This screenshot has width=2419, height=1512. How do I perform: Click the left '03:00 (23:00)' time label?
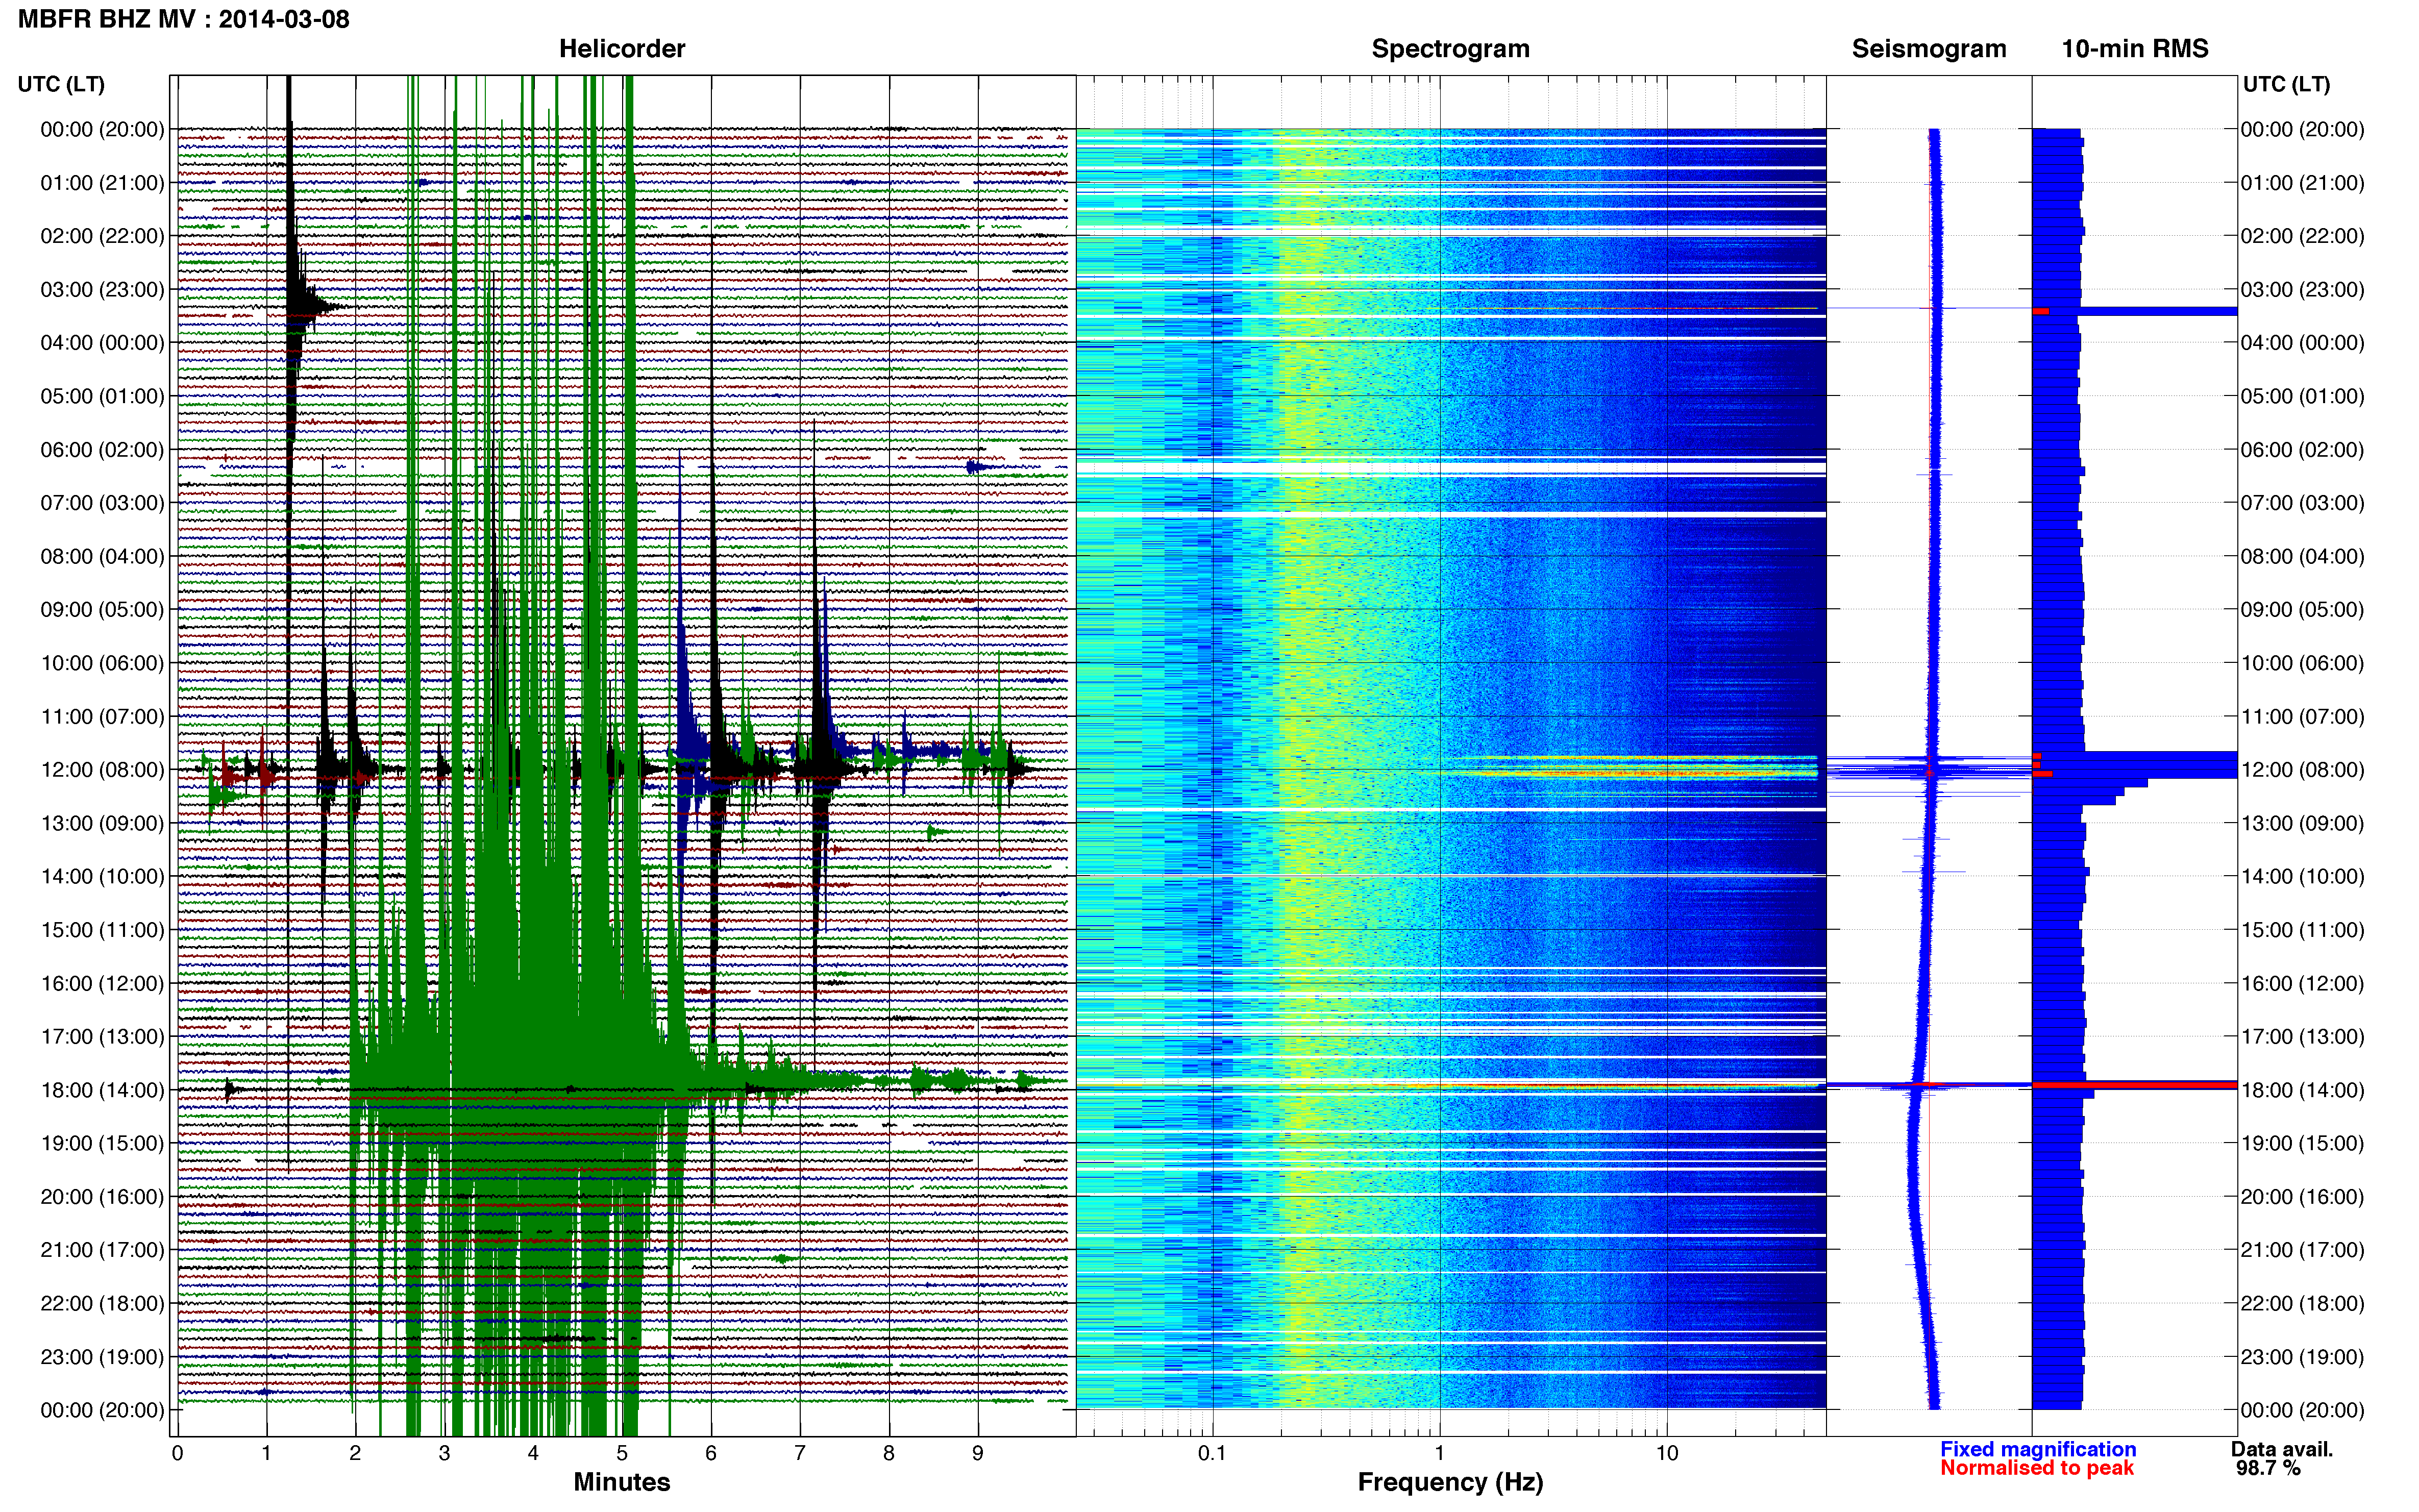(x=102, y=289)
